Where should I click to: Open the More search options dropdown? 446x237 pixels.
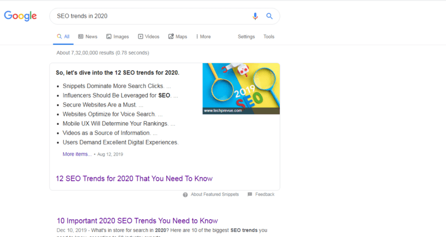pyautogui.click(x=203, y=37)
